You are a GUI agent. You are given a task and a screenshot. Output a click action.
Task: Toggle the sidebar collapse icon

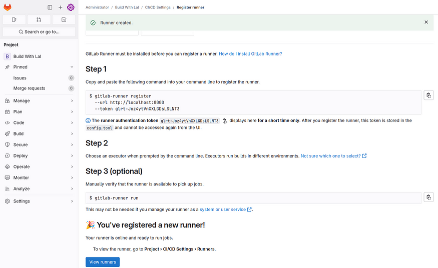click(x=50, y=7)
